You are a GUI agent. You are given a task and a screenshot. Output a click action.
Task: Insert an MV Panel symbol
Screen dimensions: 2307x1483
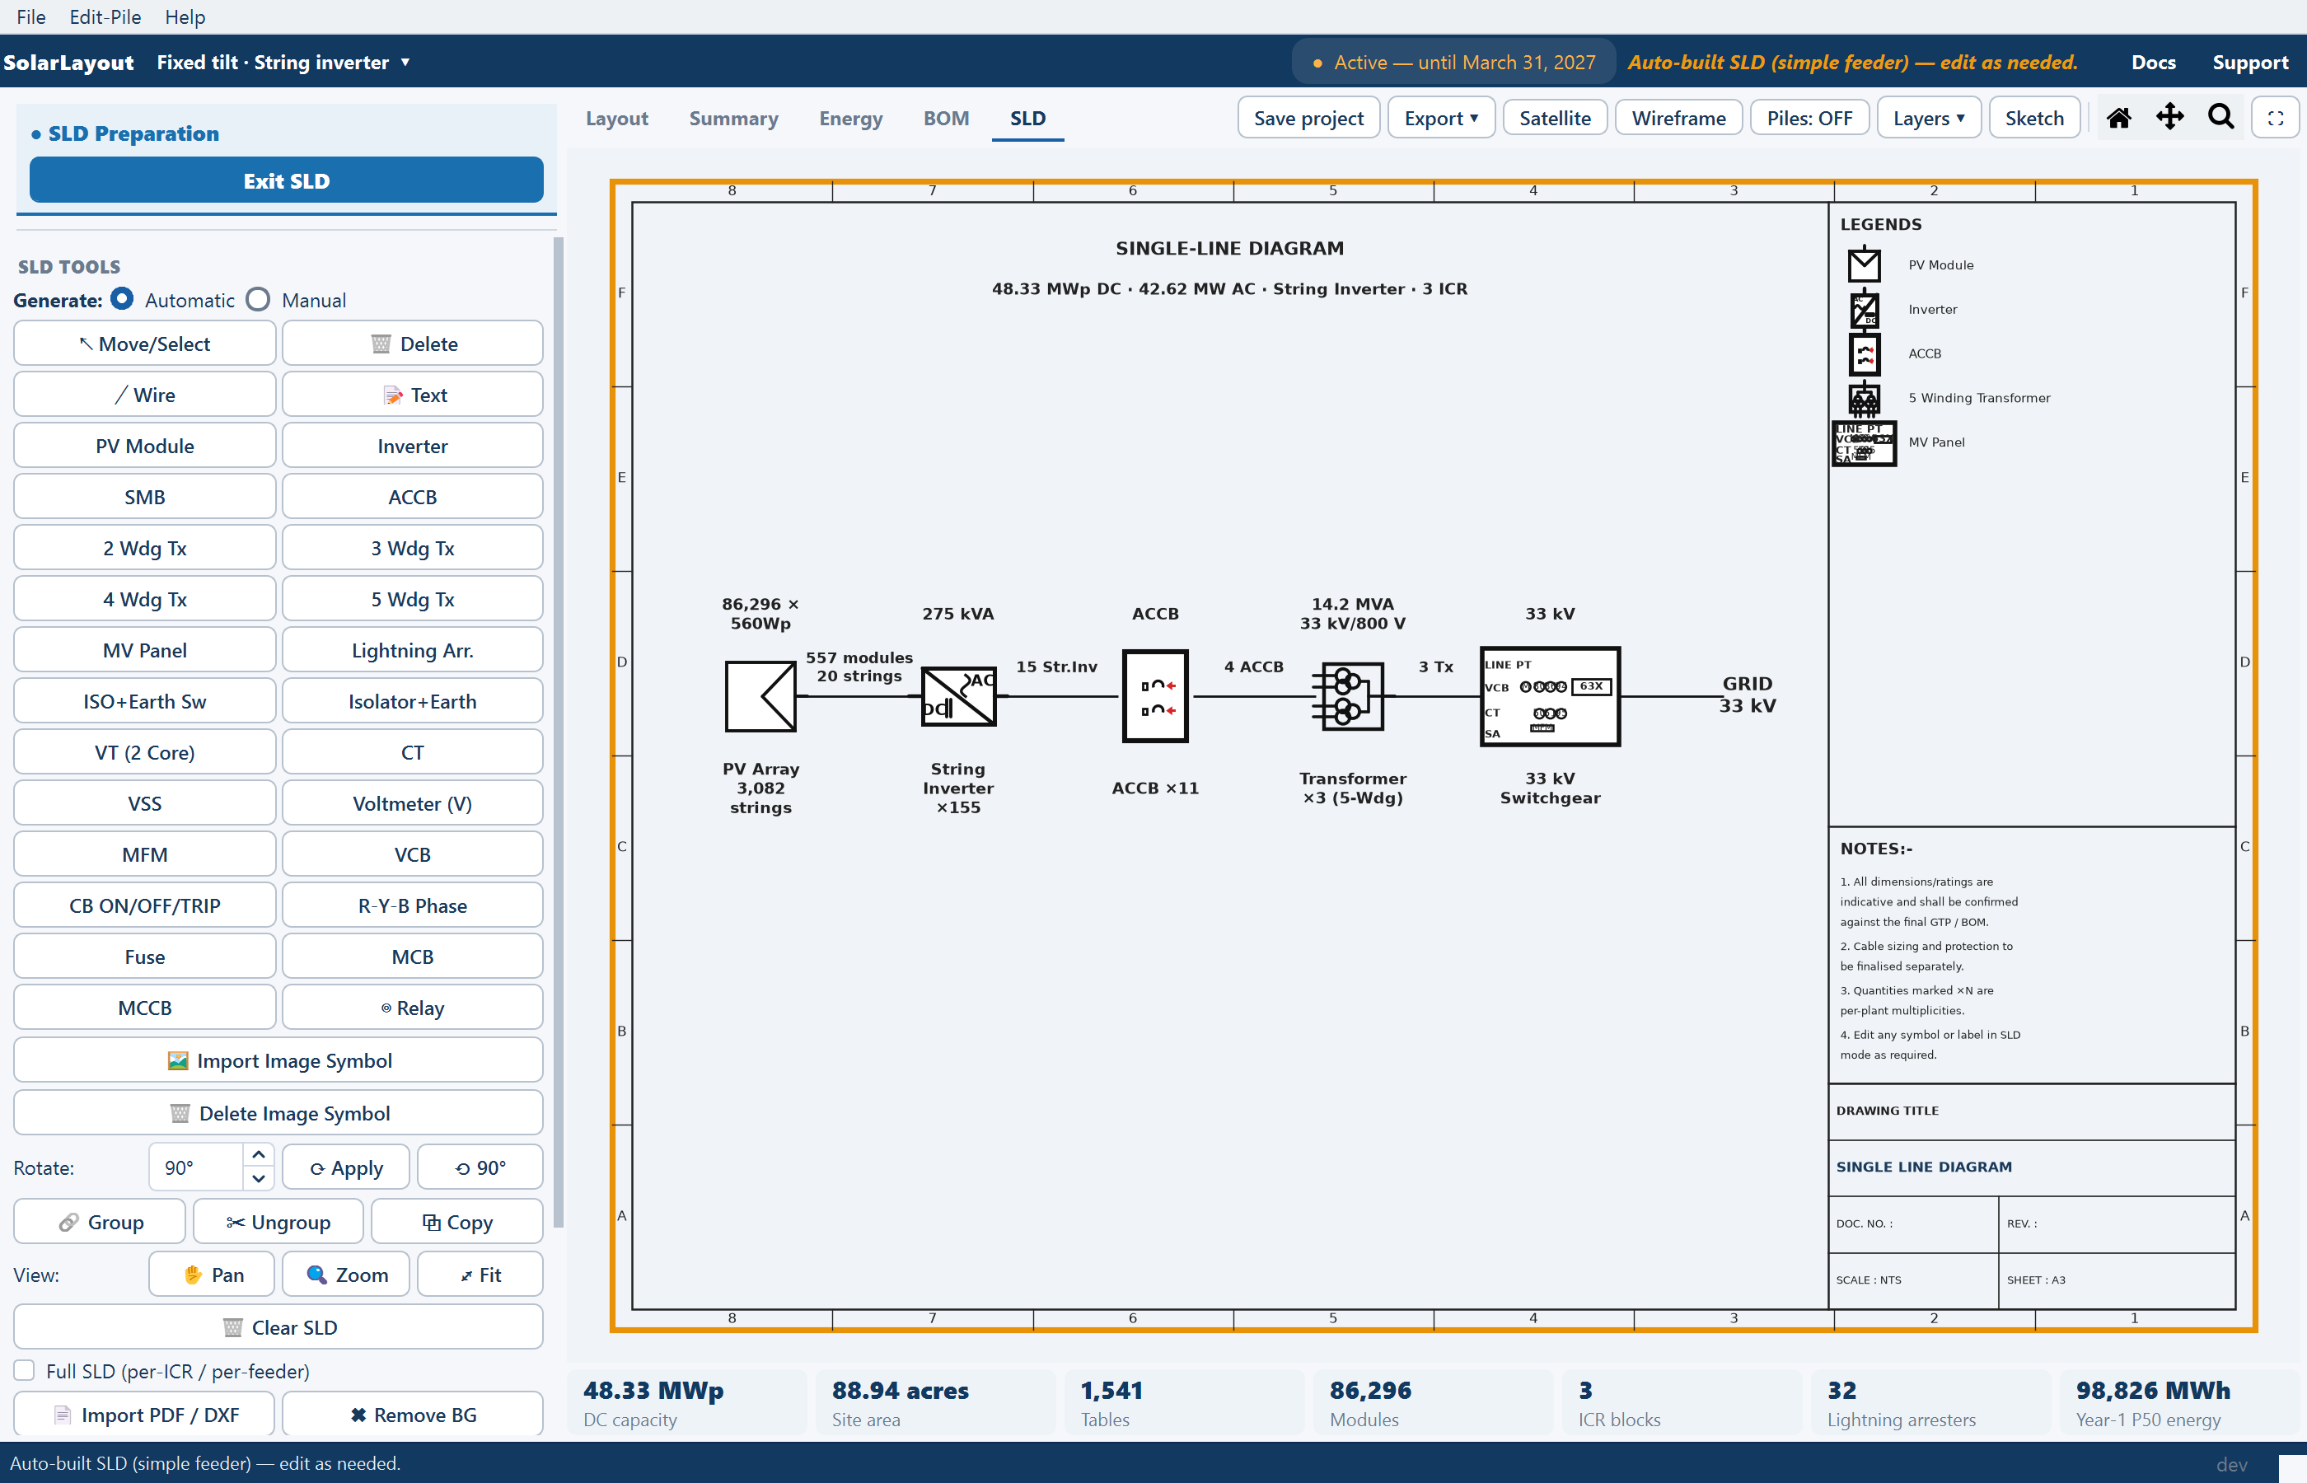click(144, 650)
